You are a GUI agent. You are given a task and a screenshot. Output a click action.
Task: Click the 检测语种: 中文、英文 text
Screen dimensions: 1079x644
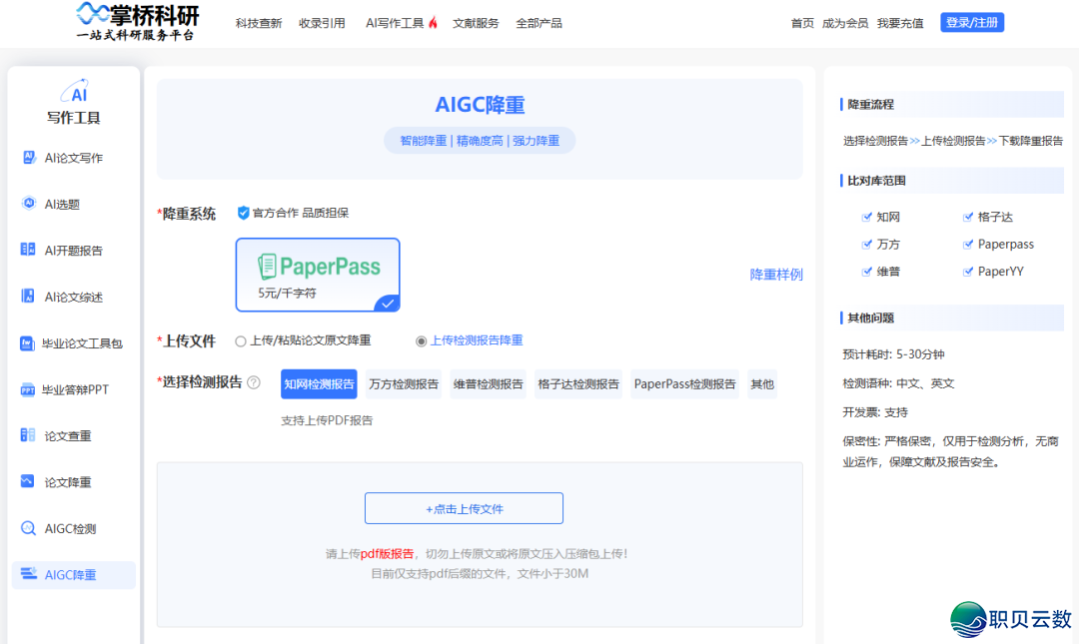coord(898,383)
